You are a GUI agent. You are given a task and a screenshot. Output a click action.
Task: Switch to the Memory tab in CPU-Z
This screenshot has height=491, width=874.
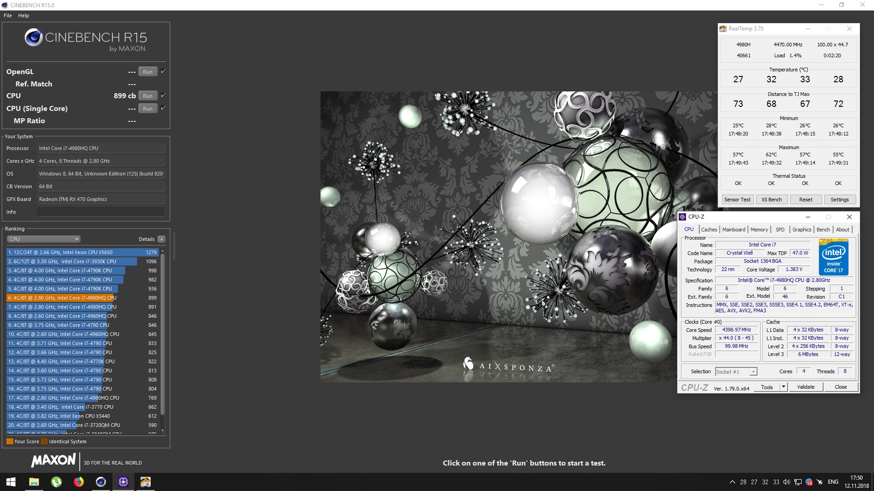[x=759, y=230]
